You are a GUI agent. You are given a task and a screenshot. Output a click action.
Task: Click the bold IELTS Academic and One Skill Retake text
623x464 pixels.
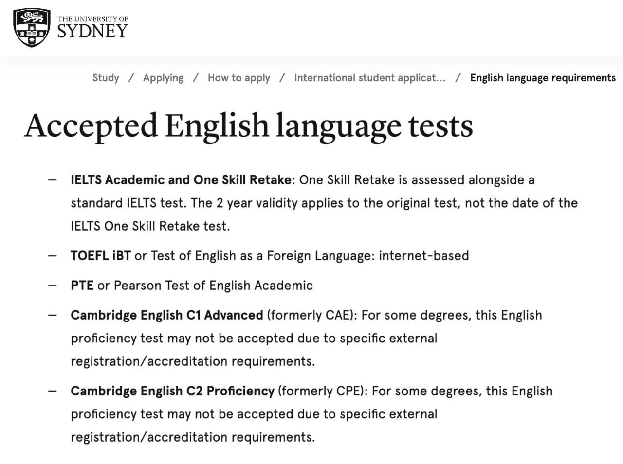181,180
